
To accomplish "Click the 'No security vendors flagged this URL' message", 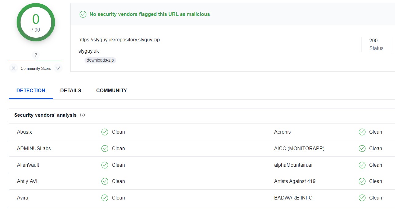I will point(150,14).
